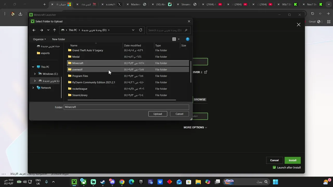Open File Explorer from the taskbar

[x=198, y=182]
